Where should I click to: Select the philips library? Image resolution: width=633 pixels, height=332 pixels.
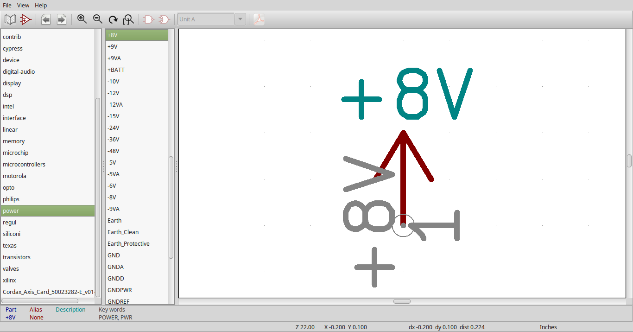48,199
